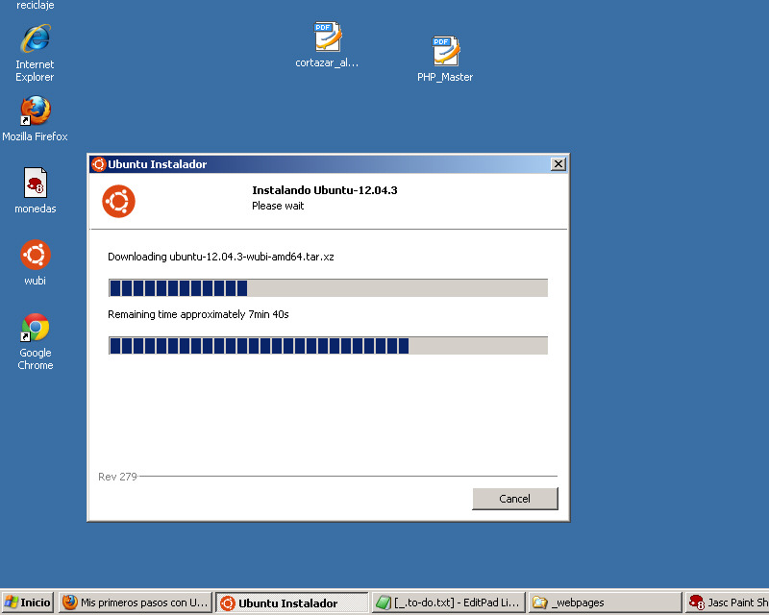769x615 pixels.
Task: Click the overall installation progress bar
Action: (328, 345)
